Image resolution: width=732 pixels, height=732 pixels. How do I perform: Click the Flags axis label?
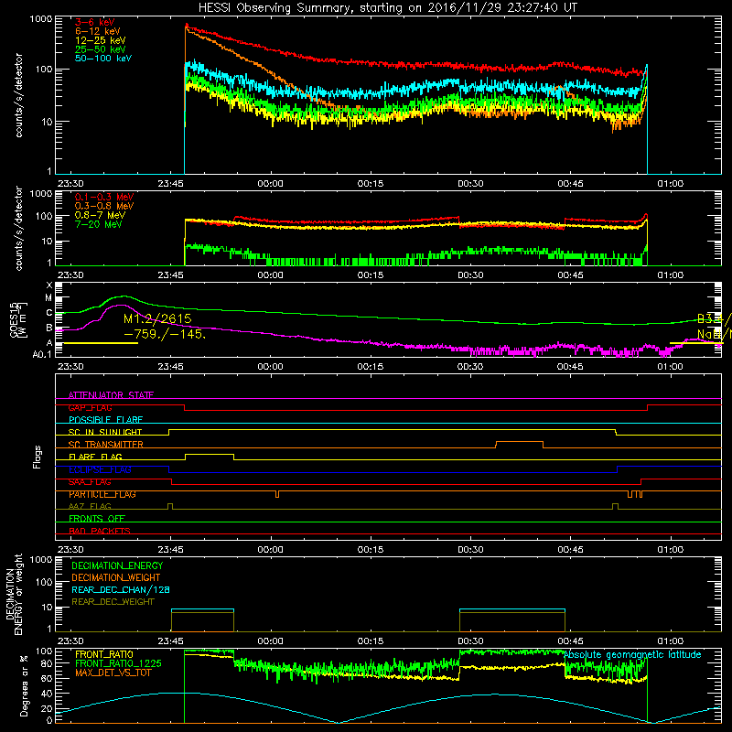pos(38,457)
